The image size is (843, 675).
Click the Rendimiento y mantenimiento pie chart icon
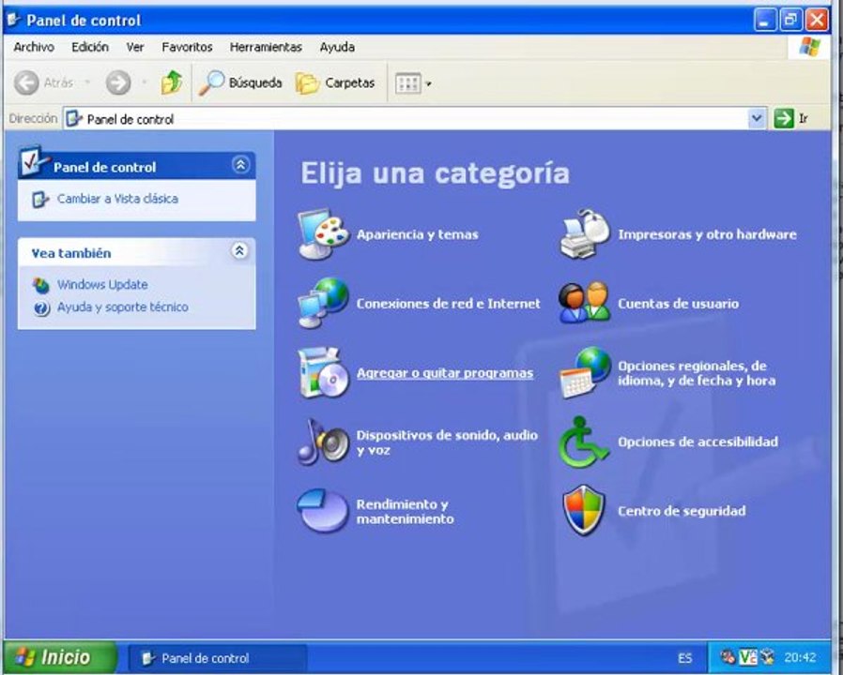[x=323, y=510]
